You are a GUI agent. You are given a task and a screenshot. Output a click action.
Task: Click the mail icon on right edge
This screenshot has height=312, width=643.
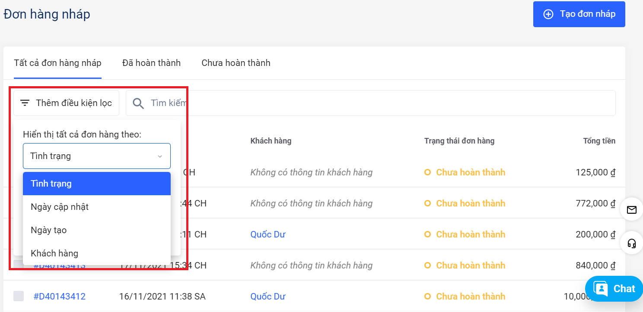point(632,210)
